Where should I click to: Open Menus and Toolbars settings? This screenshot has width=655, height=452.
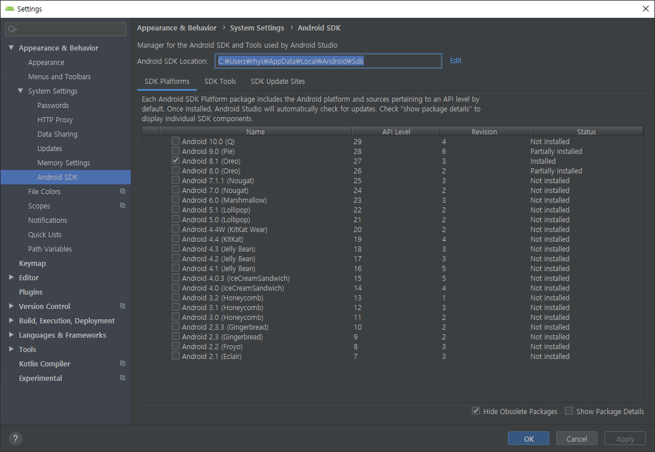point(59,76)
